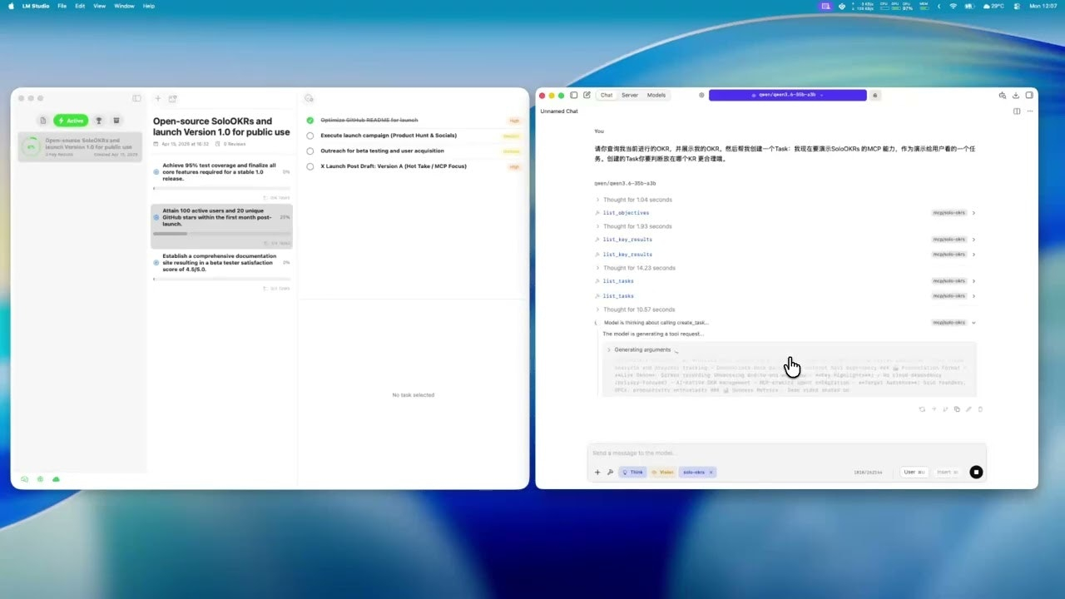Click the trophy icon in SoloOKRs sidebar
Screen dimensions: 1065x599
click(x=98, y=121)
